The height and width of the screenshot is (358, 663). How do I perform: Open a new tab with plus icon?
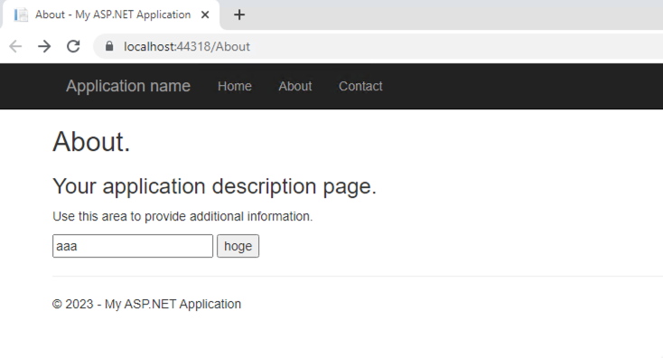click(x=239, y=14)
